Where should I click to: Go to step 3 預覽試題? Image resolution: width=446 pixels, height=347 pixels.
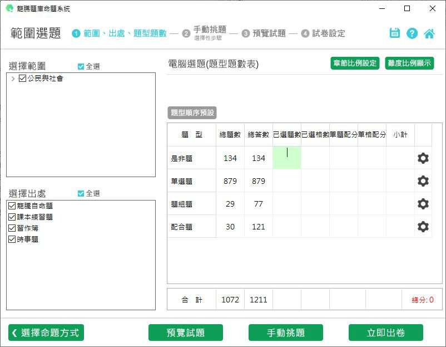pyautogui.click(x=264, y=33)
